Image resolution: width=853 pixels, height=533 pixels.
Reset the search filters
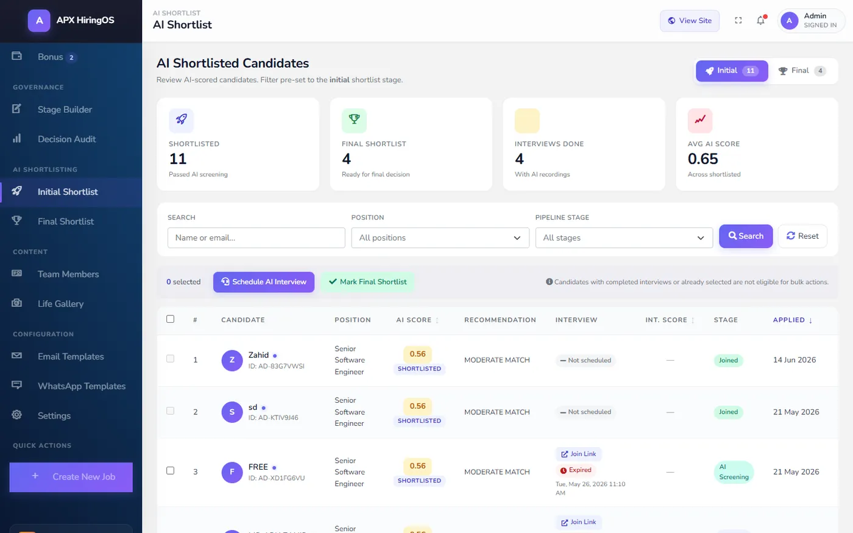802,236
